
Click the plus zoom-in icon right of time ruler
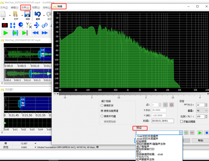pos(208,94)
